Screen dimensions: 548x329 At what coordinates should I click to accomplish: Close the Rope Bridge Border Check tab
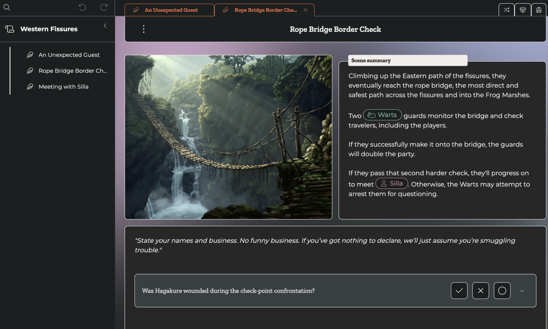click(305, 10)
